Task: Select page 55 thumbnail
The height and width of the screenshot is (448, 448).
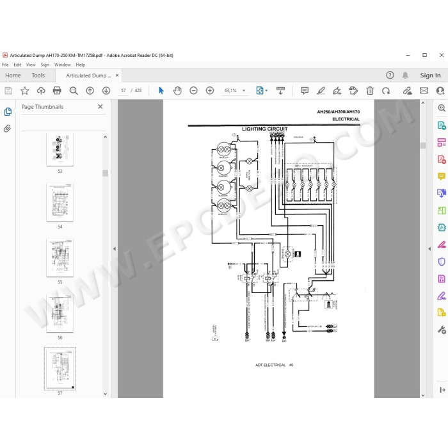Action: [60, 258]
